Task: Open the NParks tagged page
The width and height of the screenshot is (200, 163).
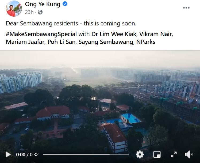Action: [146, 42]
